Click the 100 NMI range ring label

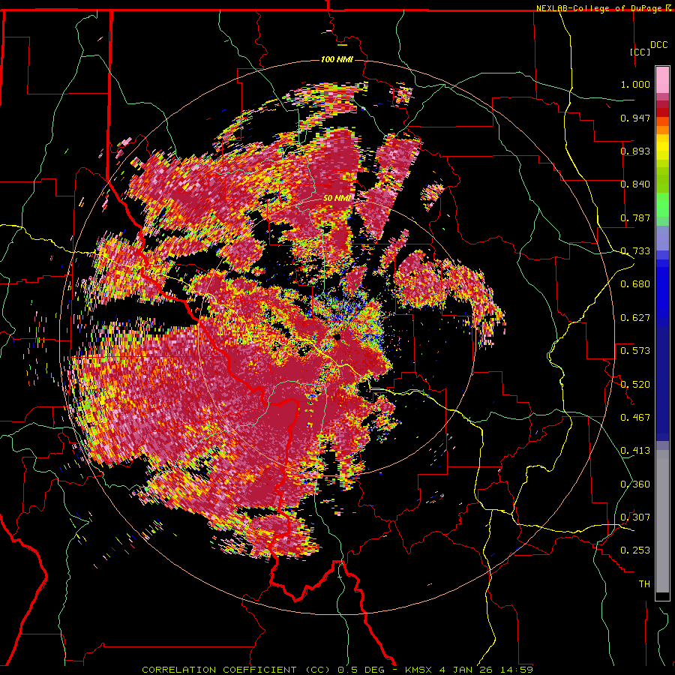(337, 59)
